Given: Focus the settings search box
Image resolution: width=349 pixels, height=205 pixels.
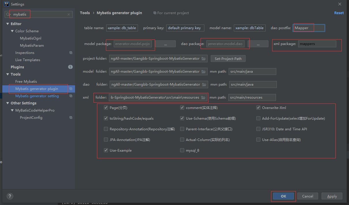Looking at the screenshot, I should click(38, 14).
